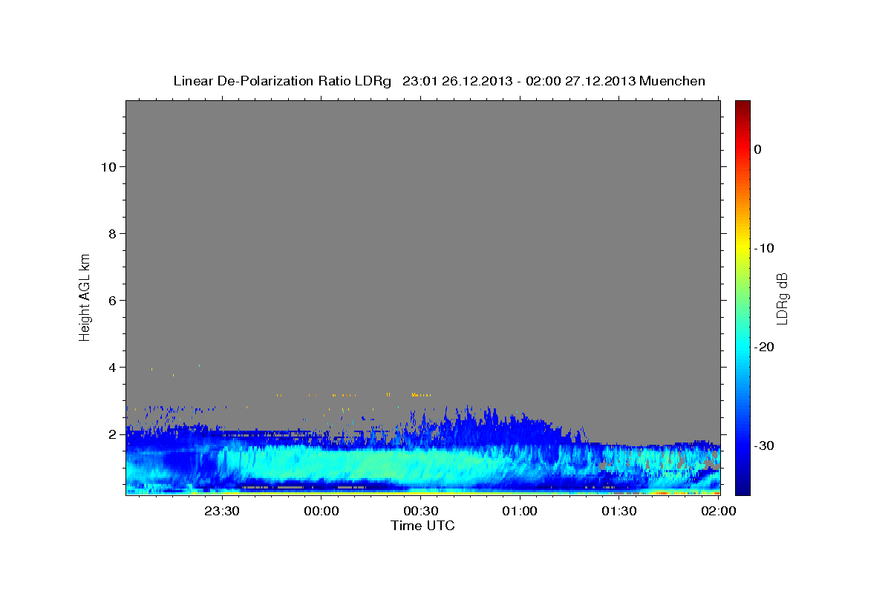Viewport: 891px width, 594px height.
Task: Click the 02:00 time tick label
Action: coord(719,511)
